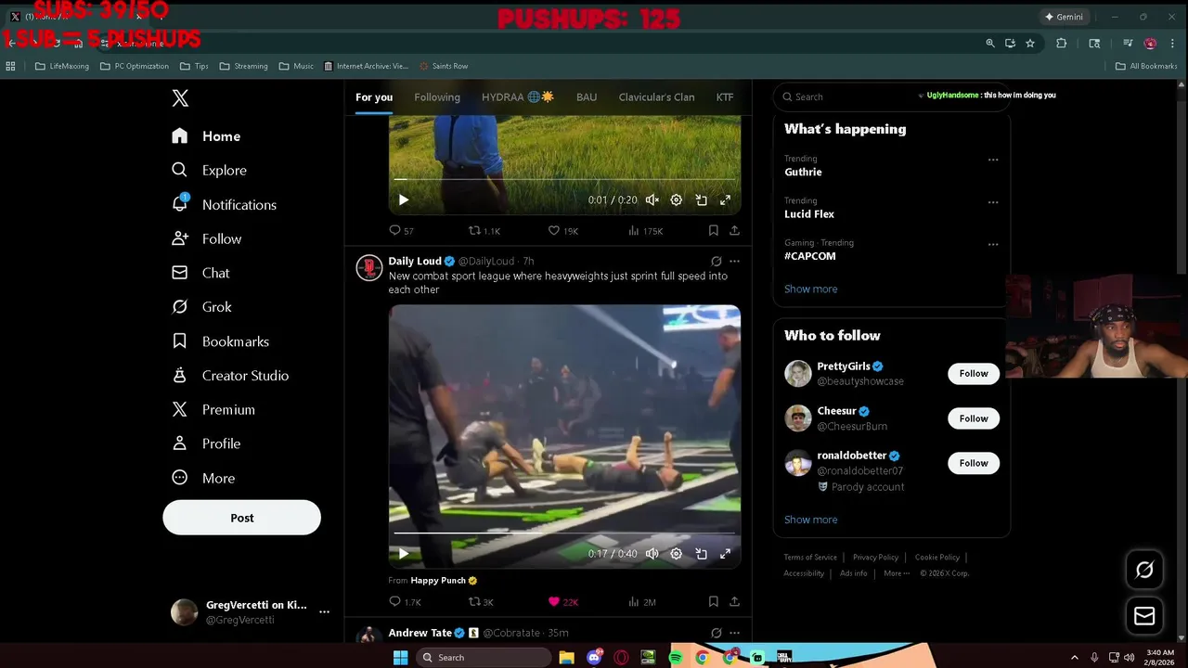Open Home in X sidebar
This screenshot has height=668, width=1188.
click(206, 136)
